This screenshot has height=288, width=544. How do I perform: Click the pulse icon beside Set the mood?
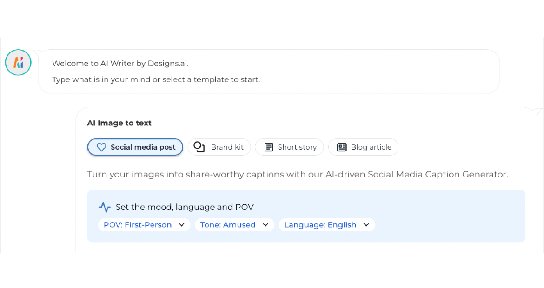point(104,207)
